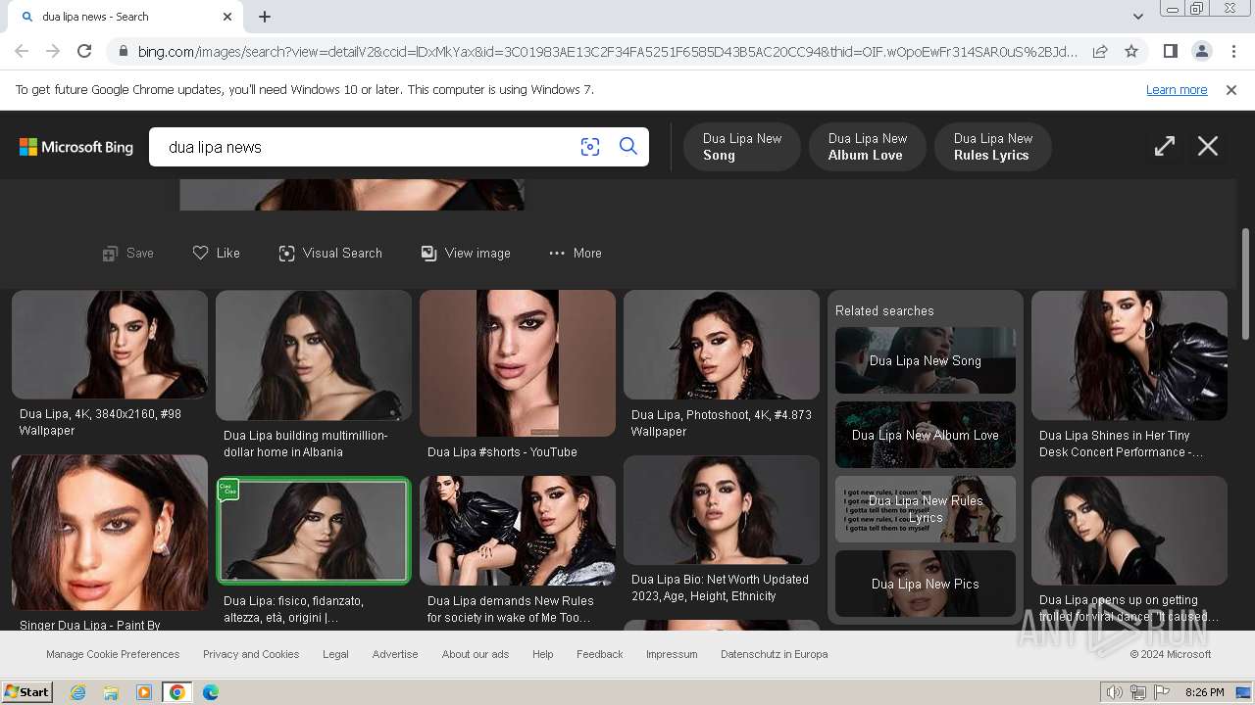Click the volume icon in system tray

[x=1115, y=692]
